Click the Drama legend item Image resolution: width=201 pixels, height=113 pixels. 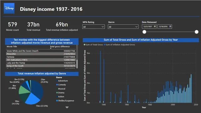(x=60, y=93)
